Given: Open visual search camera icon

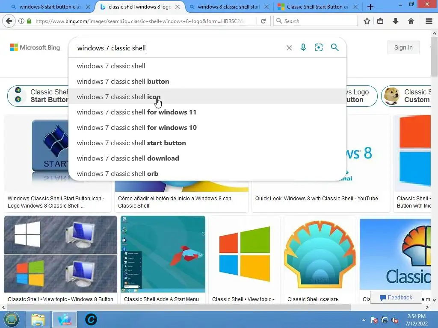Looking at the screenshot, I should click(x=318, y=47).
